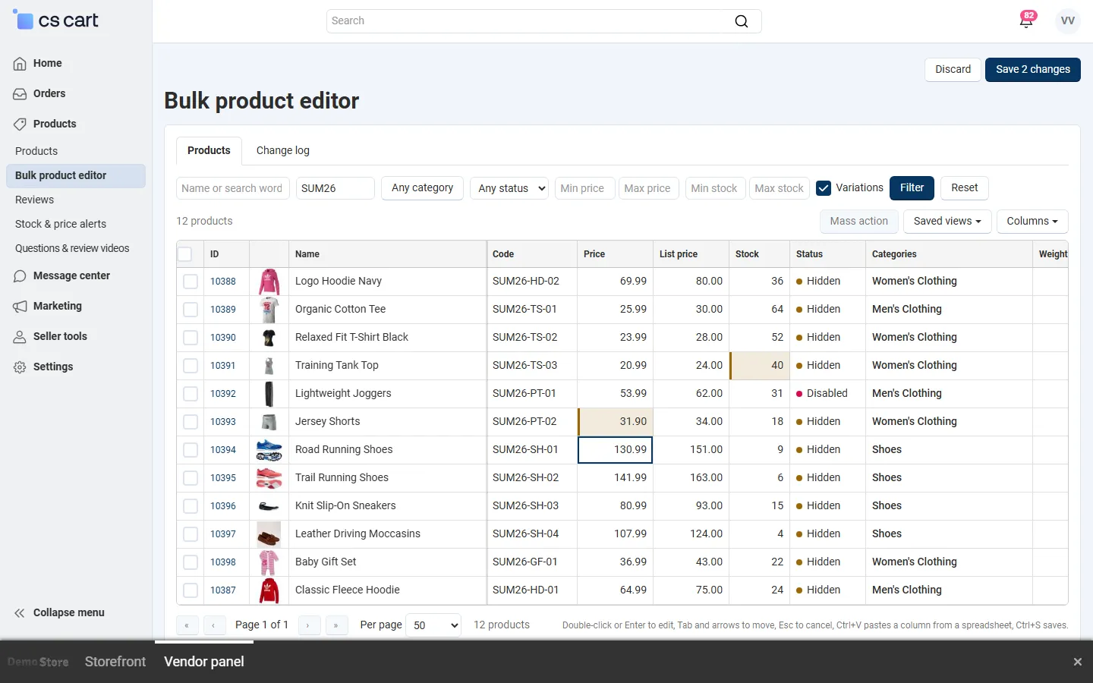Go to last page arrow

(335, 625)
